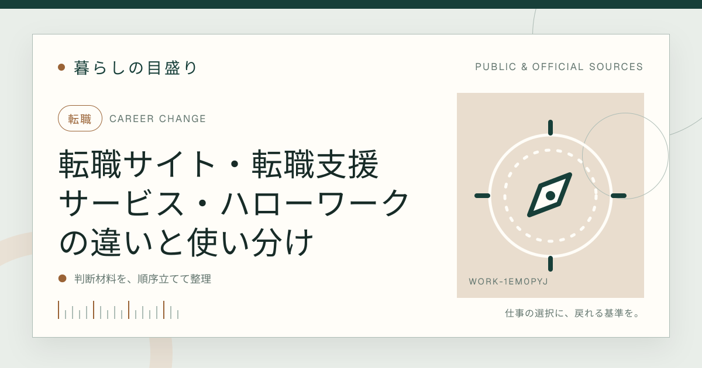The width and height of the screenshot is (702, 368).
Task: Click the compass top tick mark
Action: coord(550,127)
